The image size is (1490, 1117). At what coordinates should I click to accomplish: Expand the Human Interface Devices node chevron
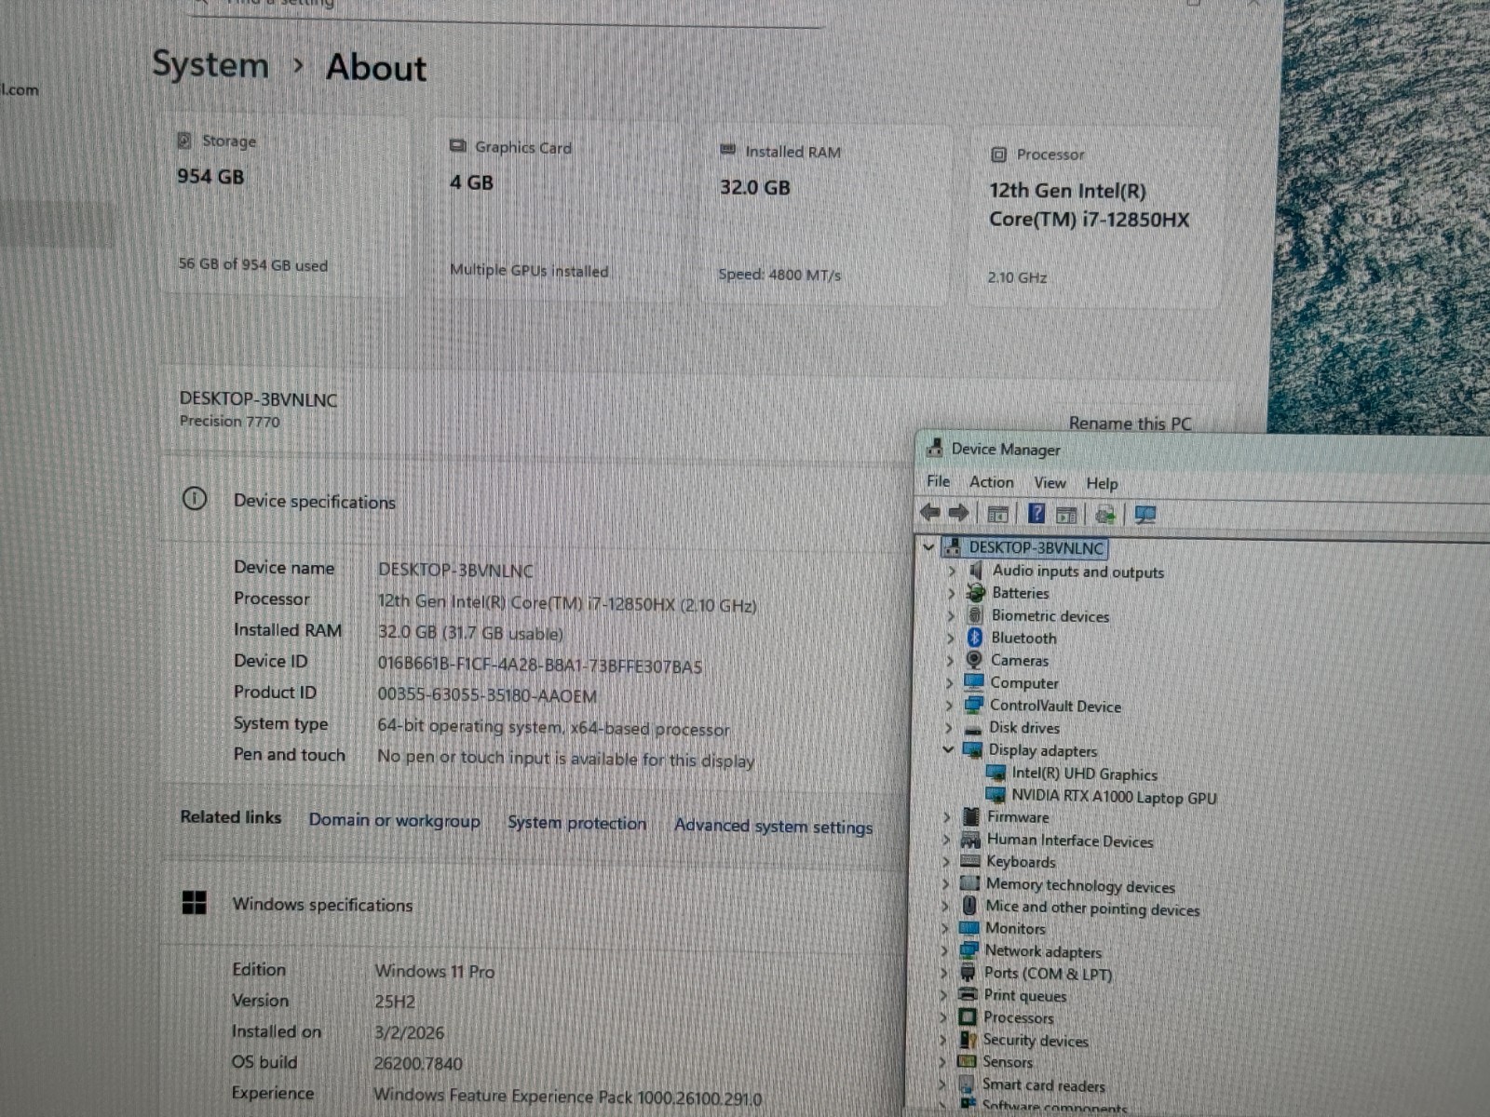[x=946, y=839]
